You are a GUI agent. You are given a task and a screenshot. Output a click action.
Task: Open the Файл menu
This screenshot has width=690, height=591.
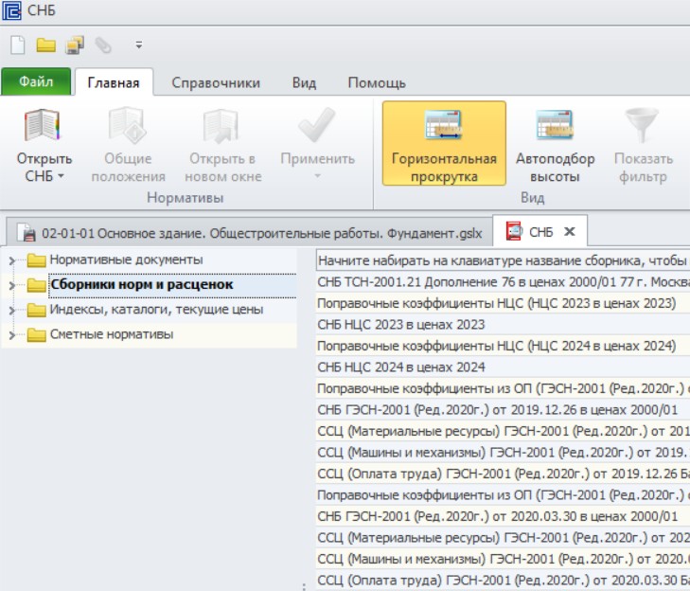point(36,81)
